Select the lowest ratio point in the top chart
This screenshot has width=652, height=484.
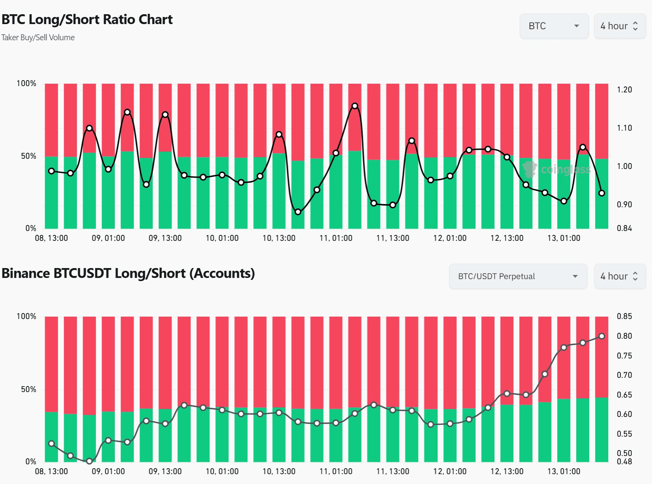298,212
